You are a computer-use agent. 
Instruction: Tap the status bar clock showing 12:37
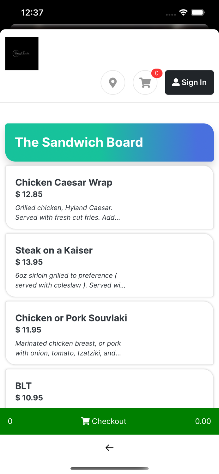(32, 13)
